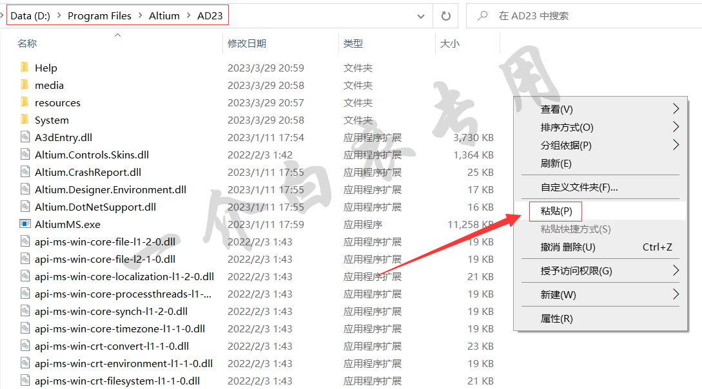The width and height of the screenshot is (702, 389).
Task: Click the api-ms-win-crt-convert-l1-1-0.dll file icon
Action: (x=25, y=346)
